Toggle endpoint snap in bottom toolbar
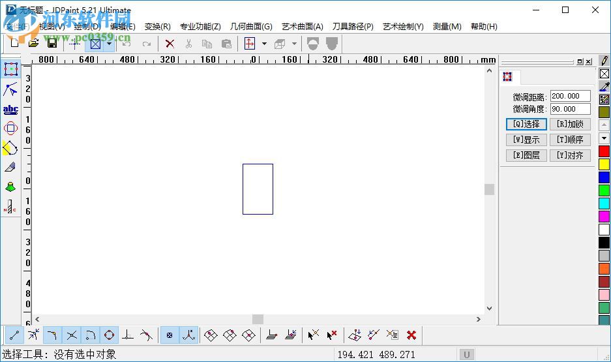The image size is (611, 362). [14, 335]
